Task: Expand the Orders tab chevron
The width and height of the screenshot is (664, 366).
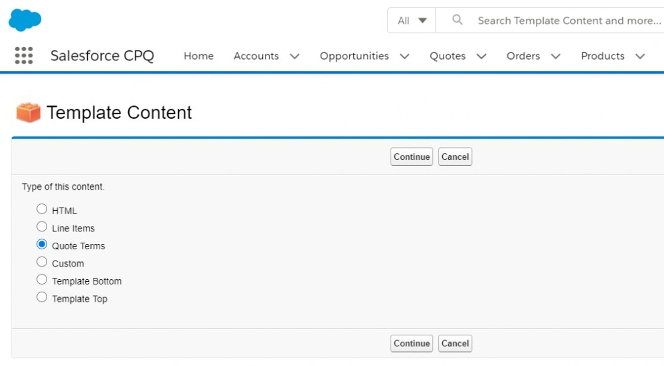Action: point(556,56)
